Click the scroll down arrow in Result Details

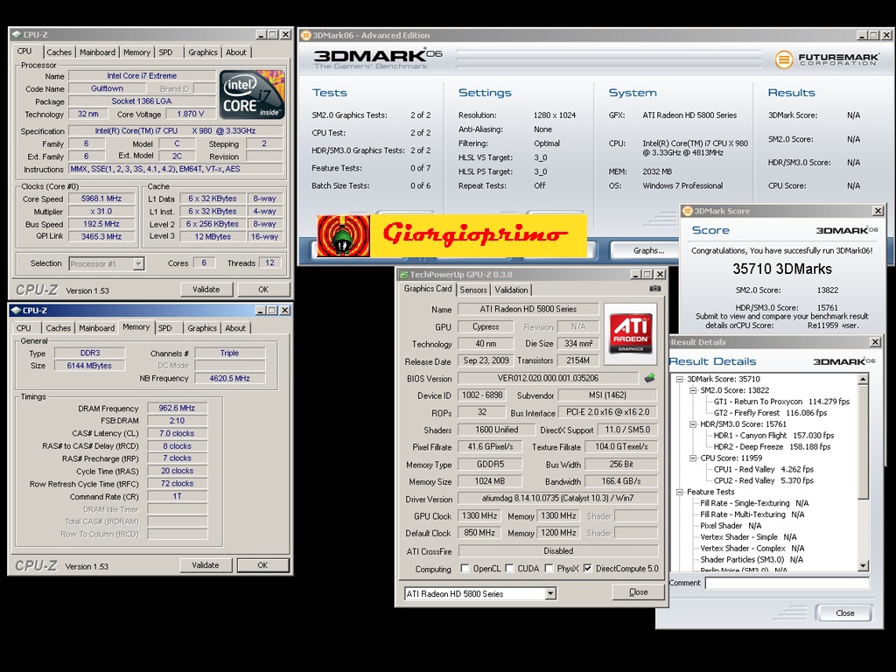pos(863,566)
